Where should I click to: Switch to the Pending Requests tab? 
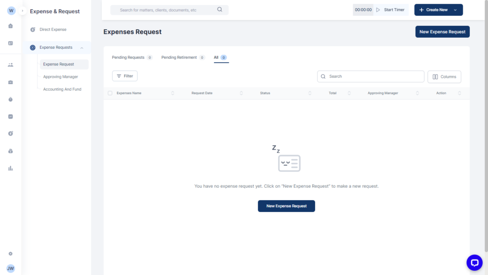[128, 57]
